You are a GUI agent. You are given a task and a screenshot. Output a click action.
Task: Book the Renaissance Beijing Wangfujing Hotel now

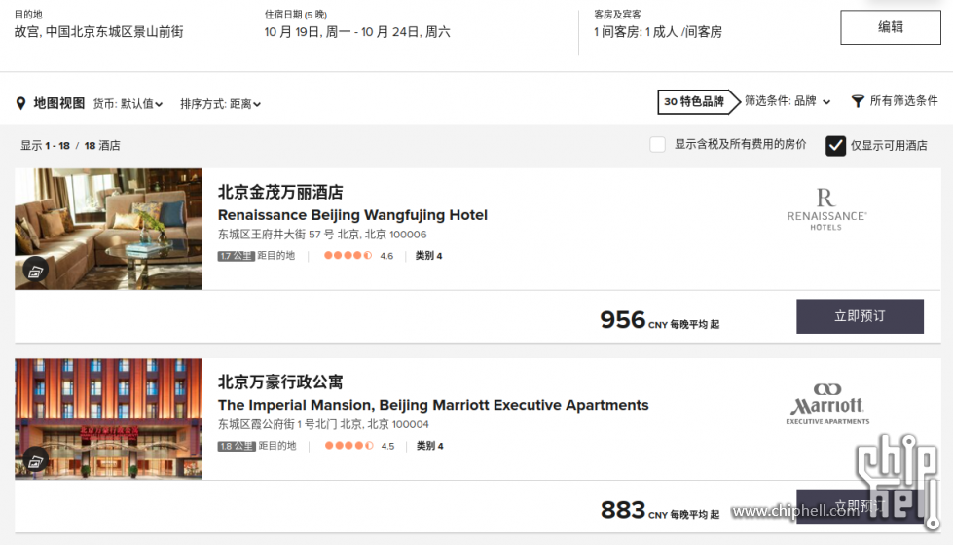pos(860,316)
